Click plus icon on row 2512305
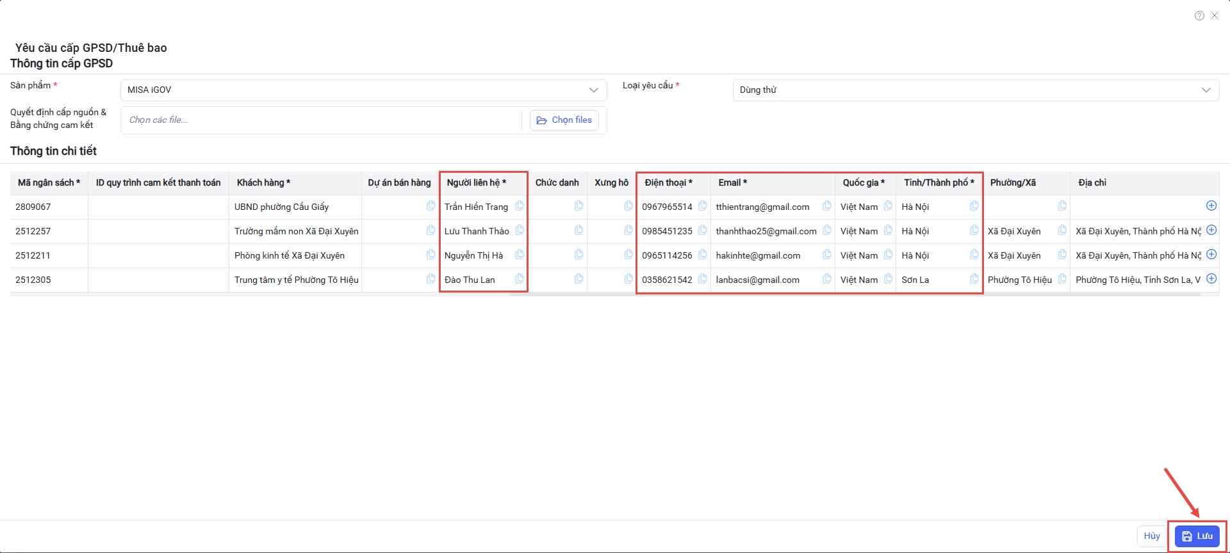Viewport: 1230px width, 553px height. click(x=1211, y=278)
